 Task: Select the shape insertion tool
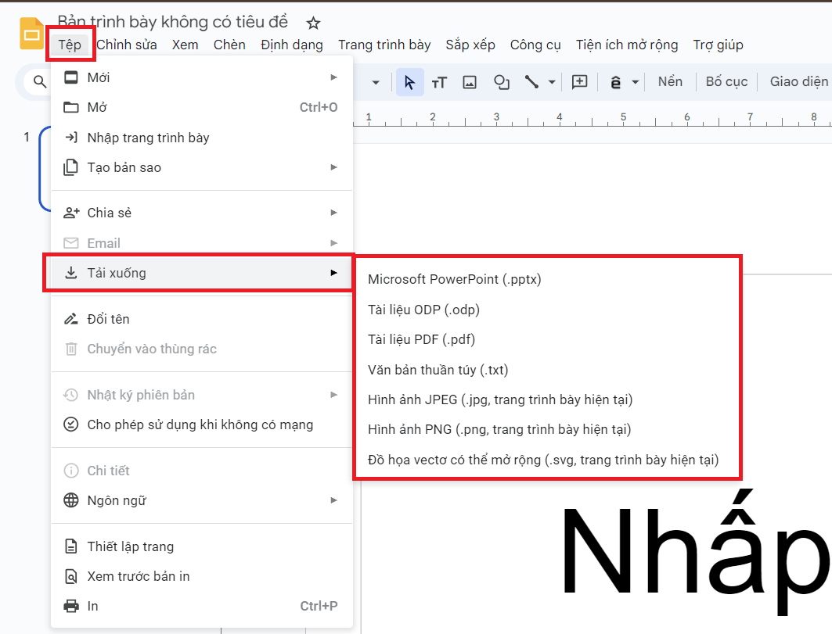click(501, 81)
